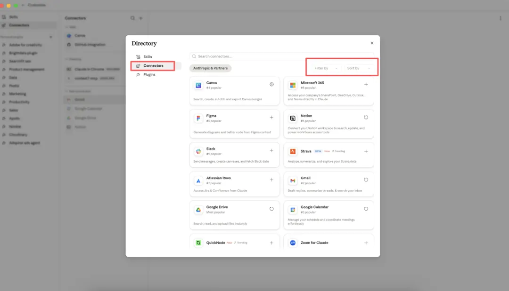Reconnect the Google Drive connector
The height and width of the screenshot is (291, 509).
click(x=271, y=209)
